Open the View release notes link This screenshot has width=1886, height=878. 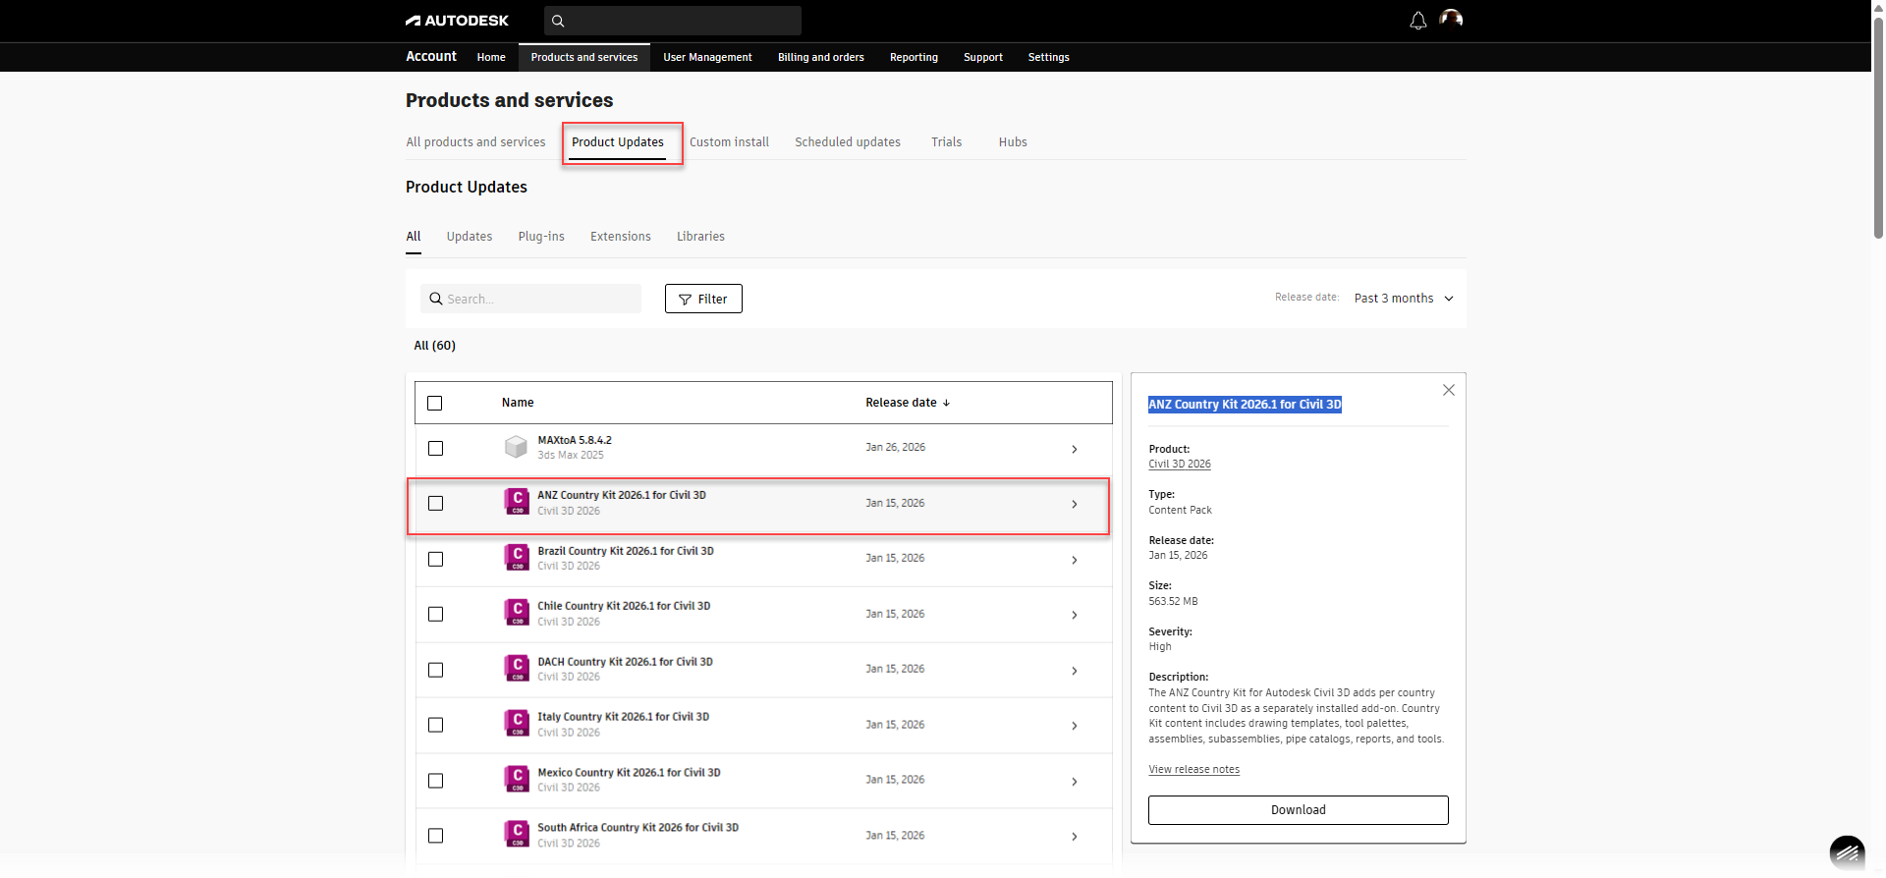1193,770
